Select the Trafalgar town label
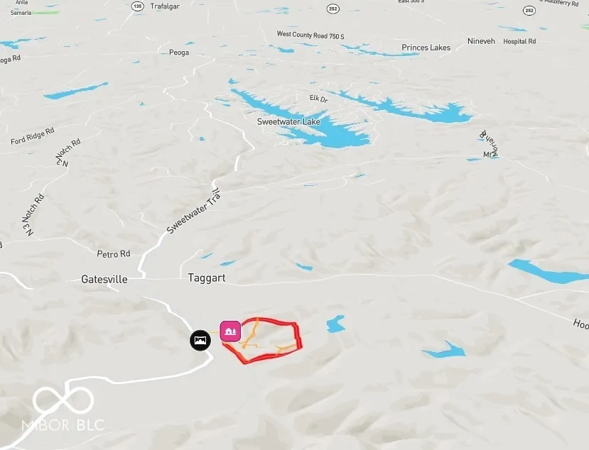 (165, 6)
